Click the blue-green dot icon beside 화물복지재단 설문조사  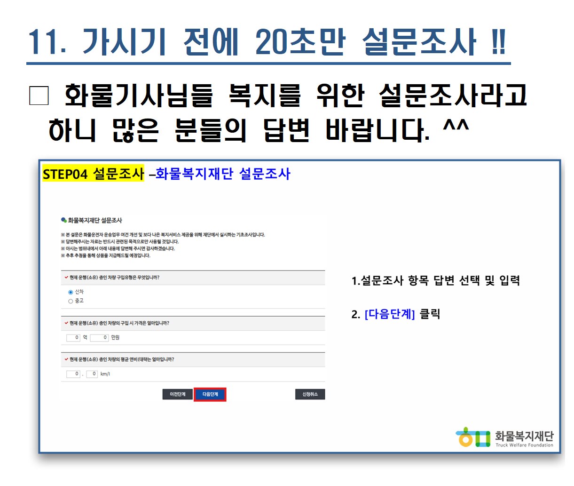pos(63,220)
